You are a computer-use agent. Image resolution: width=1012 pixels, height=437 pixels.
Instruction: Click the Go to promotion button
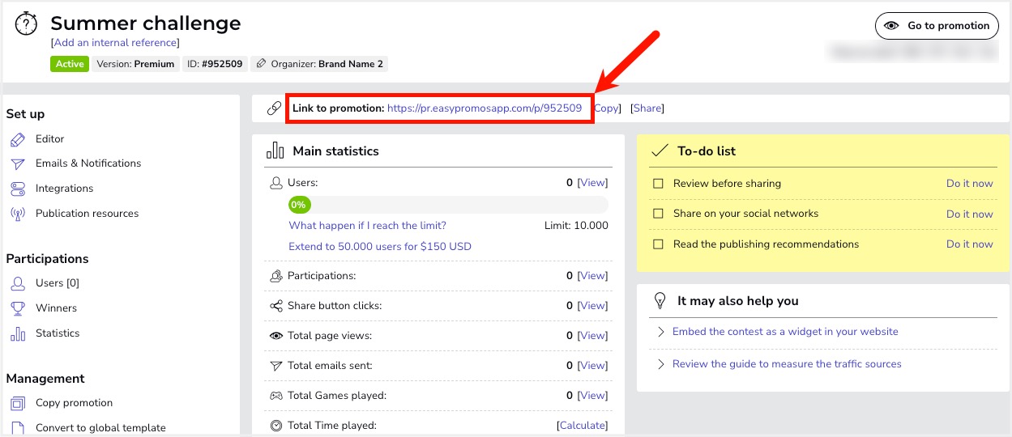coord(937,26)
